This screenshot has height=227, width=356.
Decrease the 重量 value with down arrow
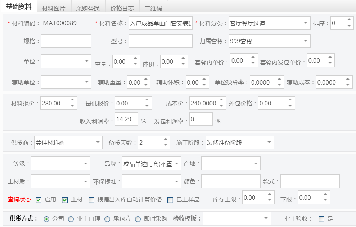point(135,64)
